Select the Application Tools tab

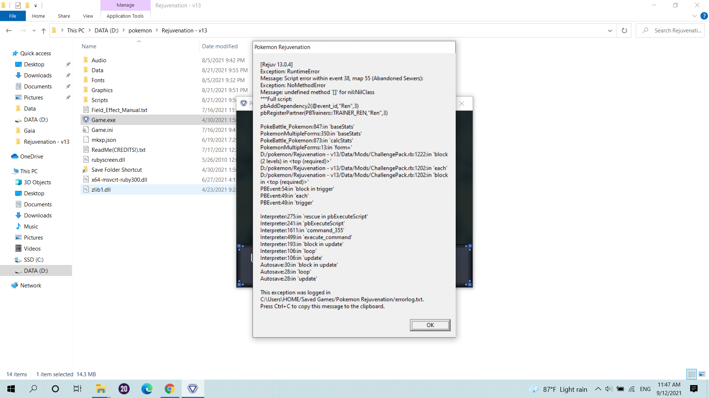pyautogui.click(x=125, y=16)
